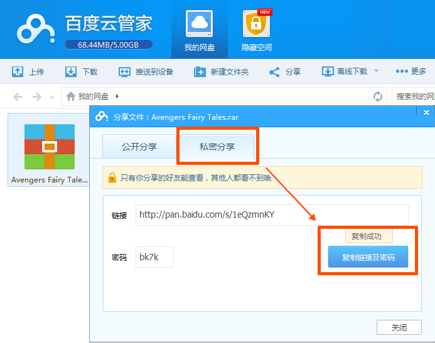Switch to 公开分享 public share tab
Screen dimensions: 435x343
(x=139, y=146)
